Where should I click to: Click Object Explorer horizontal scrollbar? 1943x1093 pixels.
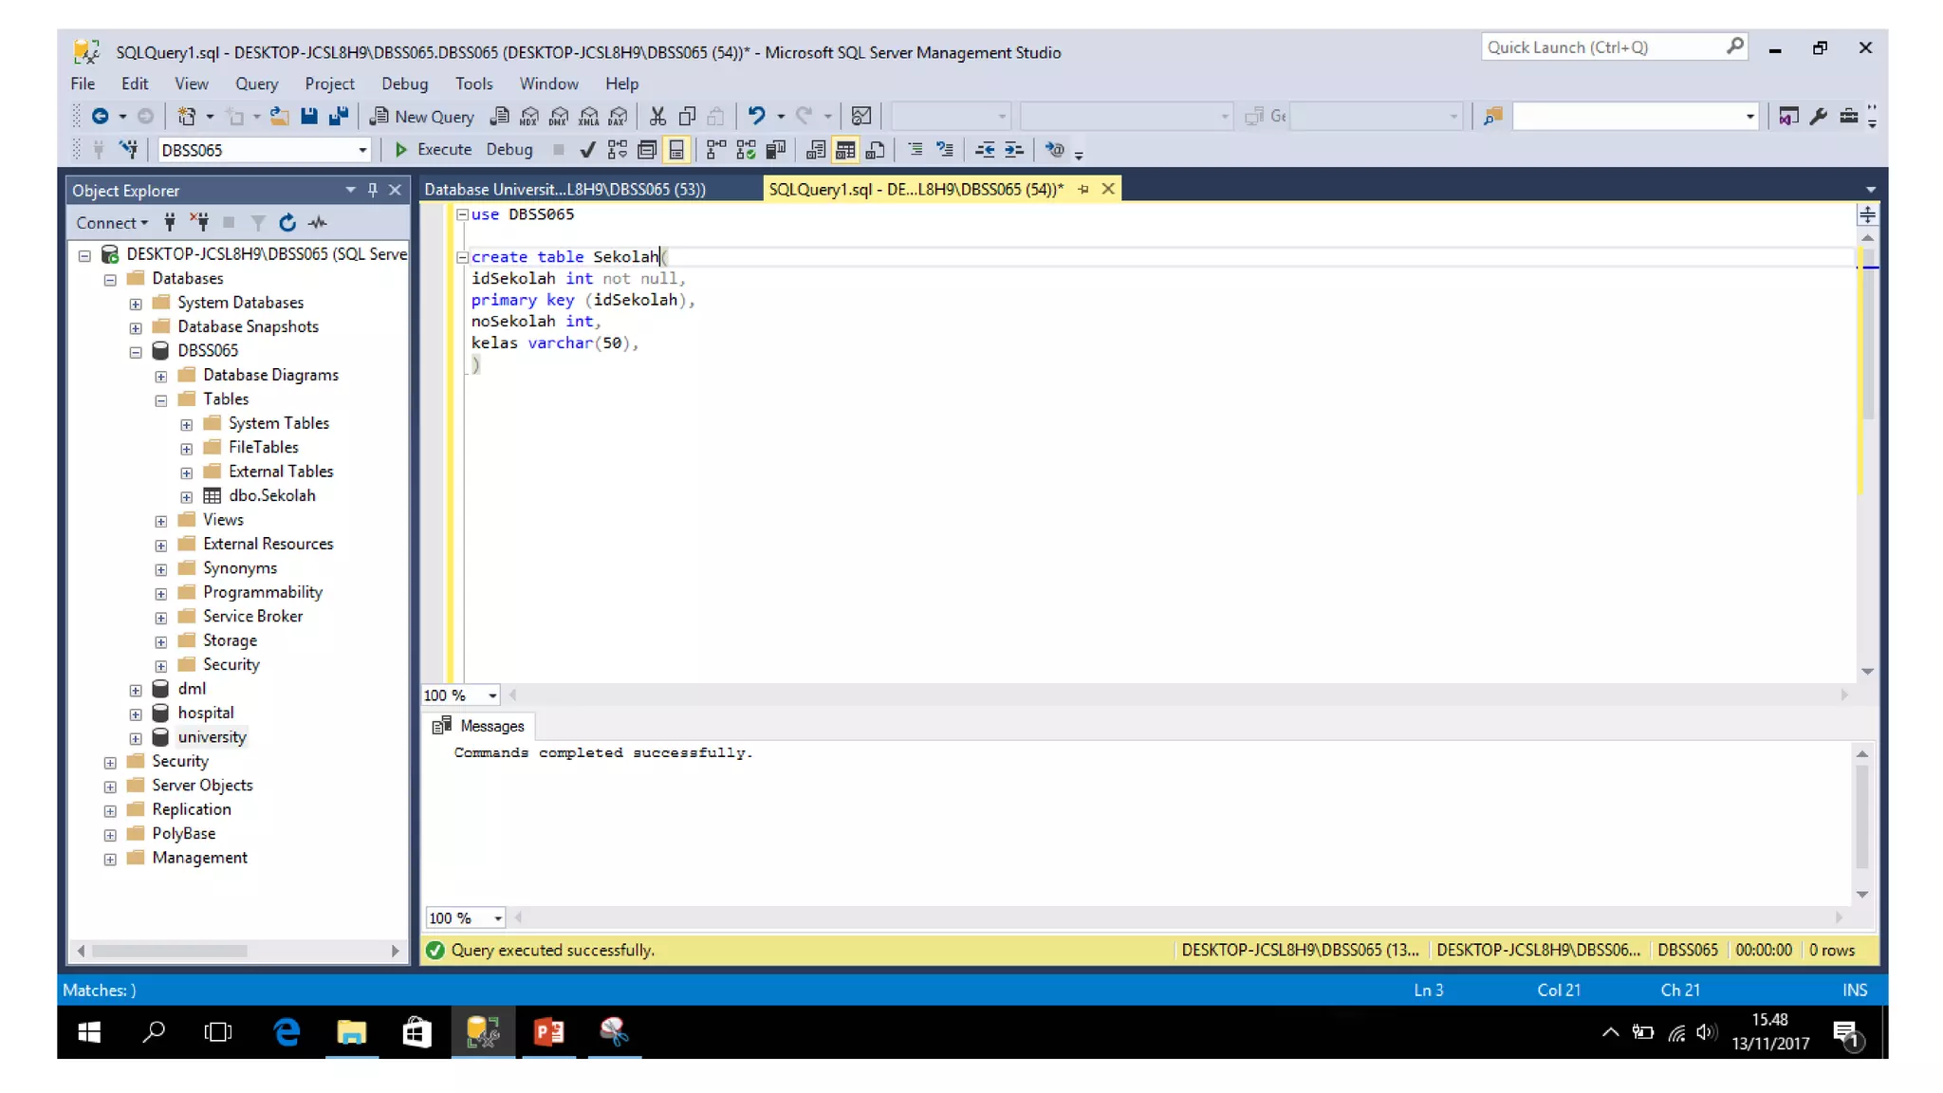coord(171,950)
